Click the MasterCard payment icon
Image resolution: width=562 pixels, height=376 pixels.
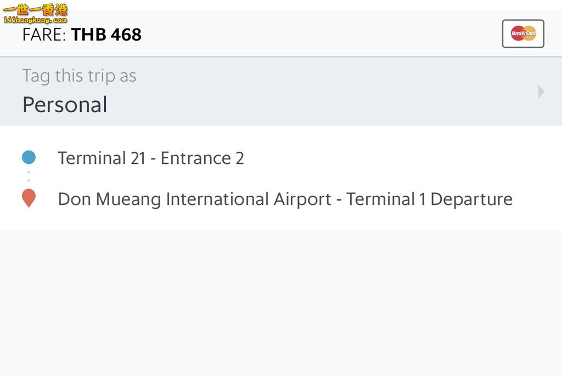coord(523,34)
